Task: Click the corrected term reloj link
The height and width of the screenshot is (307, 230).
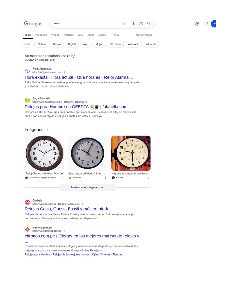Action: coord(71,56)
